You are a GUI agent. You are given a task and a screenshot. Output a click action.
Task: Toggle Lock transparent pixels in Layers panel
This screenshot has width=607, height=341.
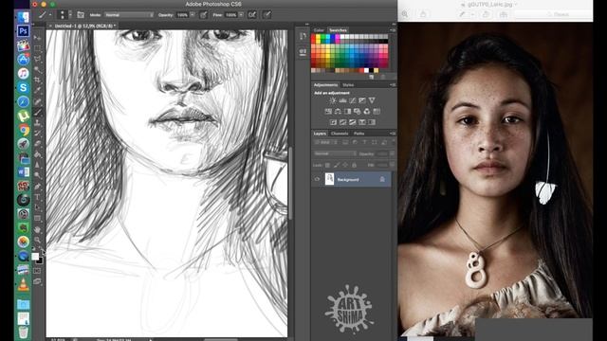click(327, 165)
